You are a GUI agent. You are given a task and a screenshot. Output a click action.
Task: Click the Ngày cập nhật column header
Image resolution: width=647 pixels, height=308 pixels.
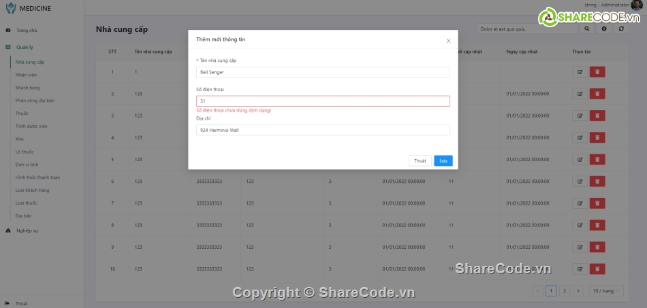(522, 52)
